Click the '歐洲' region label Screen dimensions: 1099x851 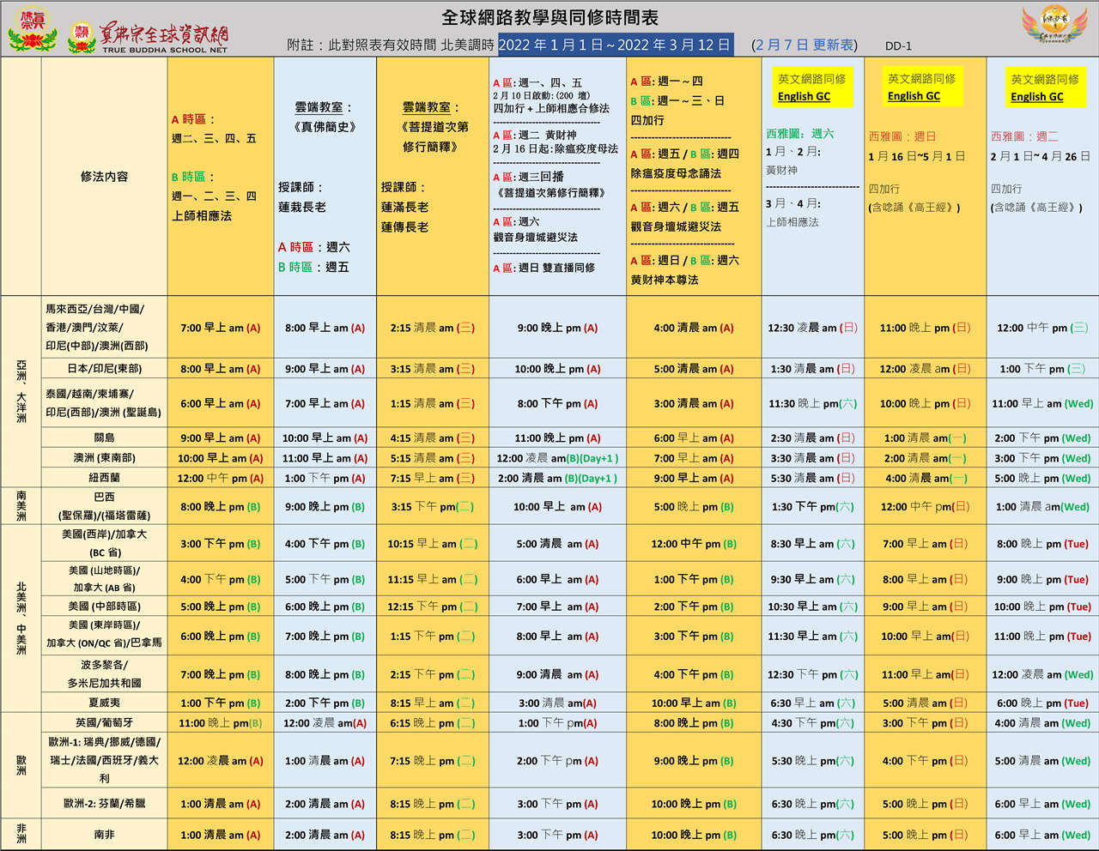tap(21, 764)
